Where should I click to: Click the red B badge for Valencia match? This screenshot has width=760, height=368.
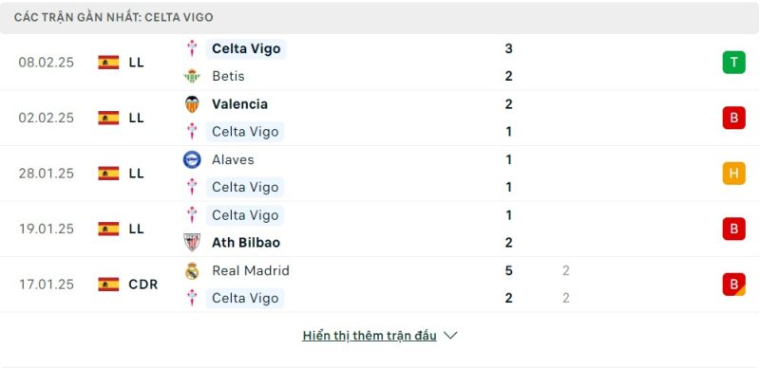733,118
